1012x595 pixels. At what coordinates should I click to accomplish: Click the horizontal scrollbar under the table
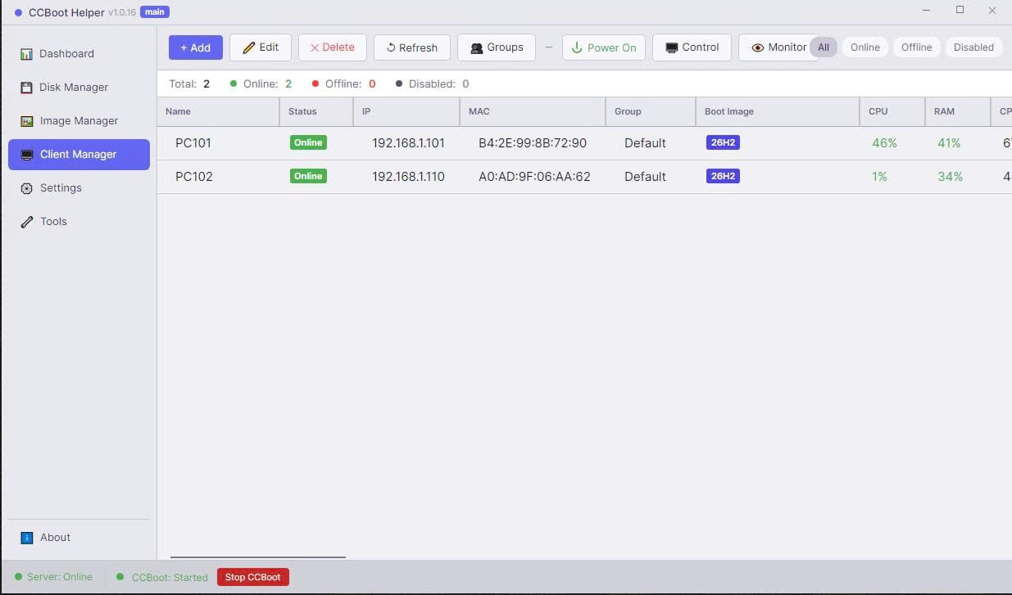coord(258,557)
